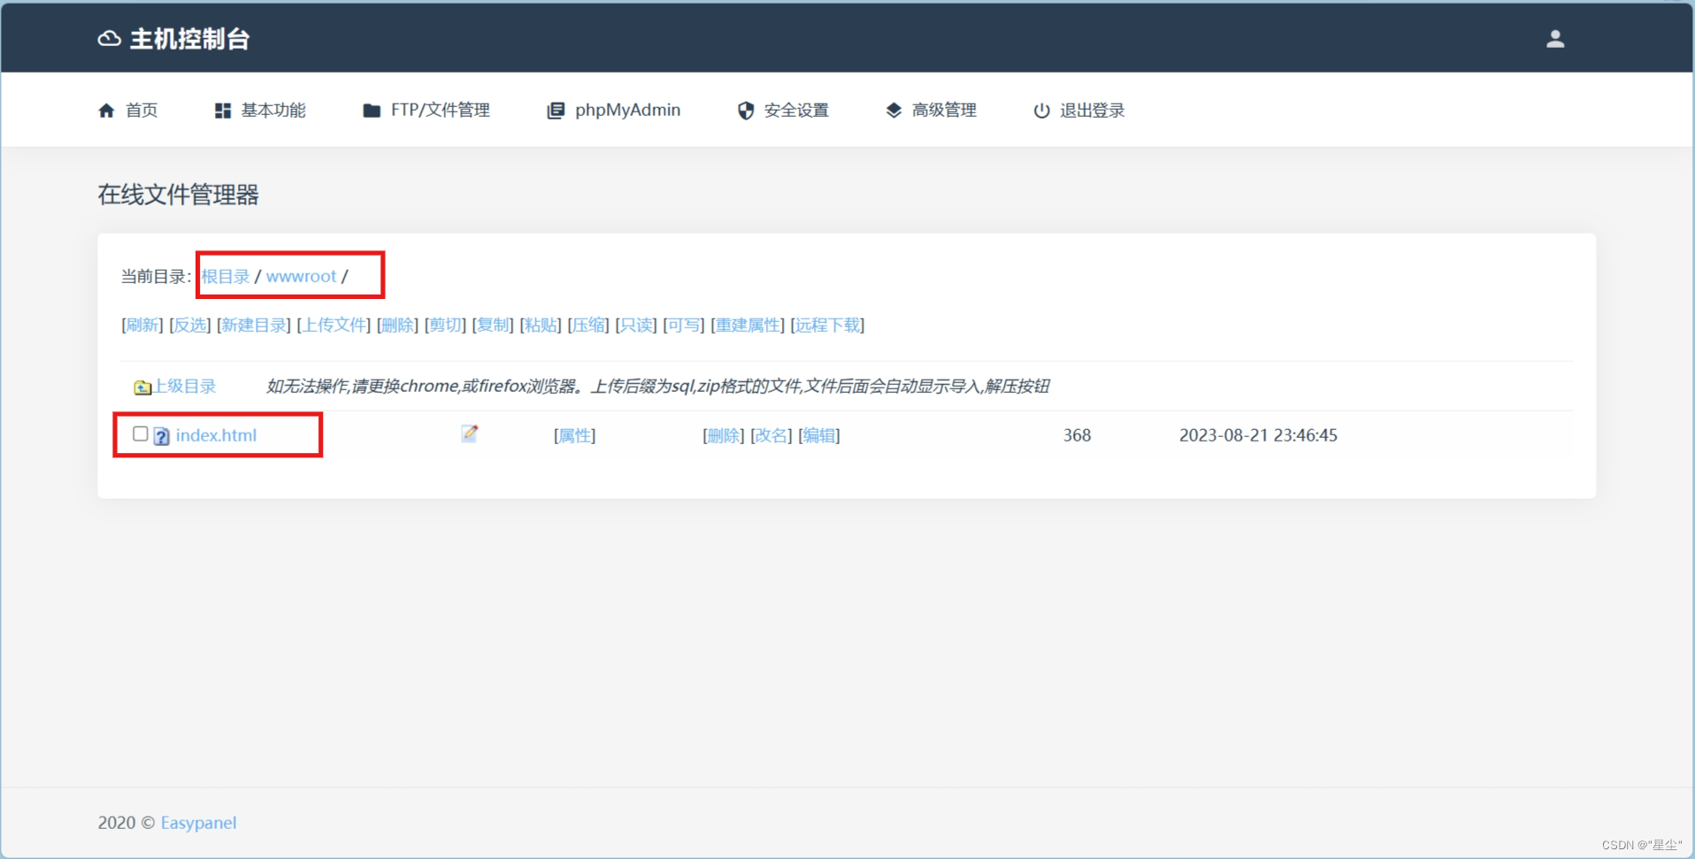Click the shield icon for 安全设置
This screenshot has height=859, width=1695.
tap(746, 111)
